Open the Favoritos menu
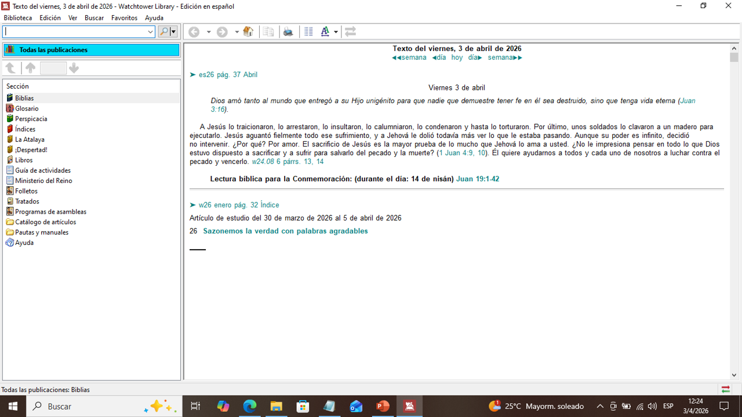Screen dimensions: 742x417 (x=124, y=18)
